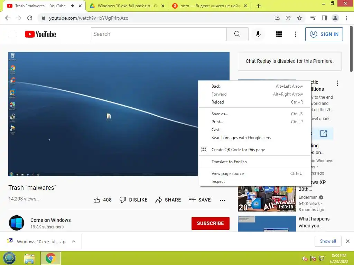This screenshot has height=265, width=354.
Task: Mute tab via speaker icon on YouTube tab
Action: pos(73,6)
